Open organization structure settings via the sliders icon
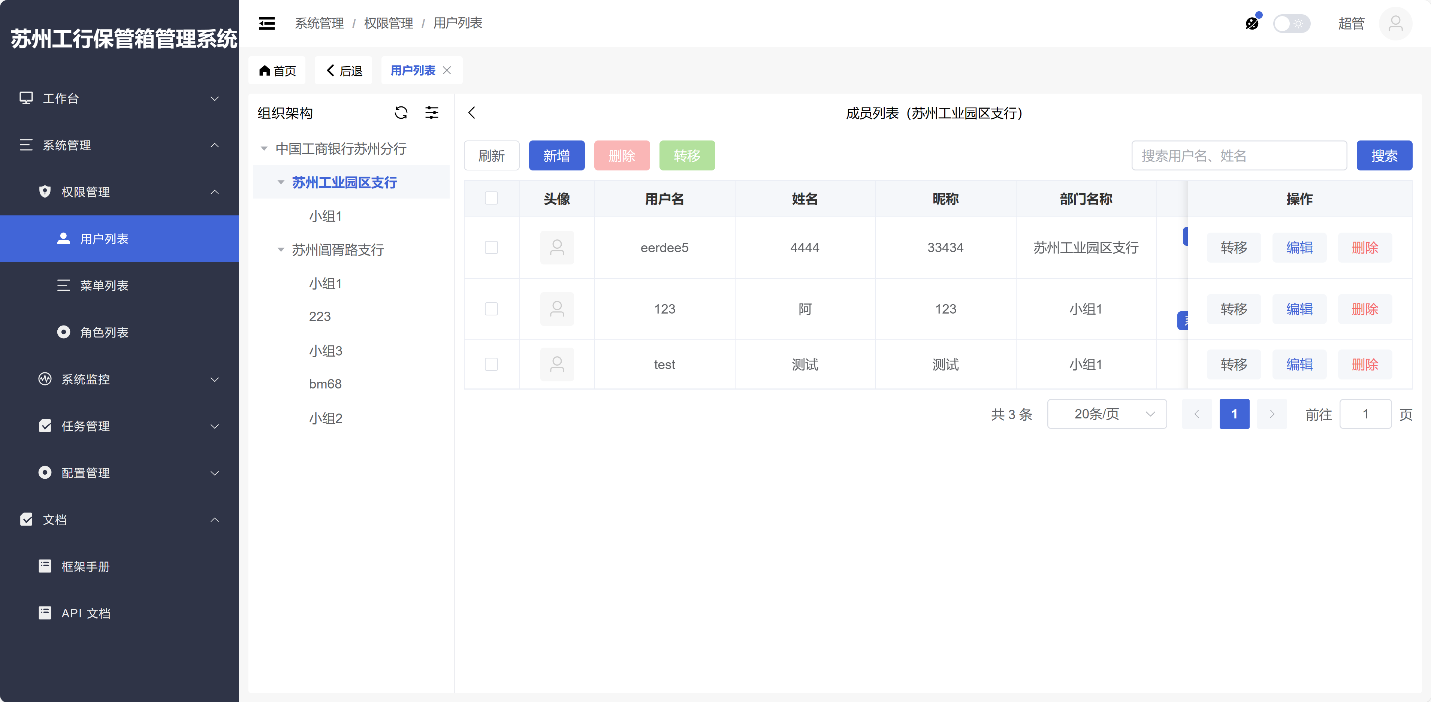1431x702 pixels. pyautogui.click(x=432, y=113)
